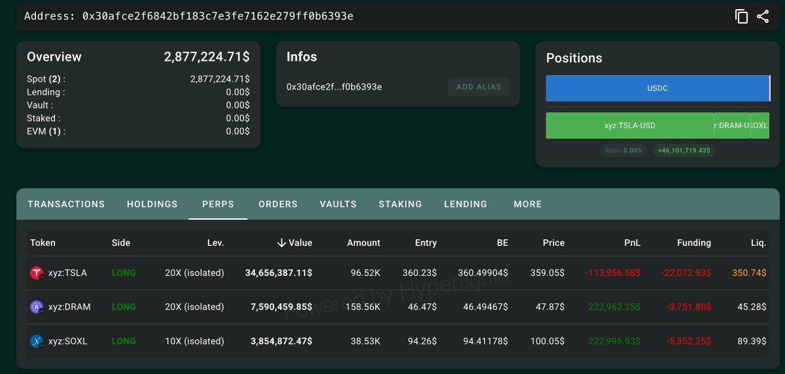Click the xyz:SOXL token name
The width and height of the screenshot is (785, 374).
pos(68,341)
